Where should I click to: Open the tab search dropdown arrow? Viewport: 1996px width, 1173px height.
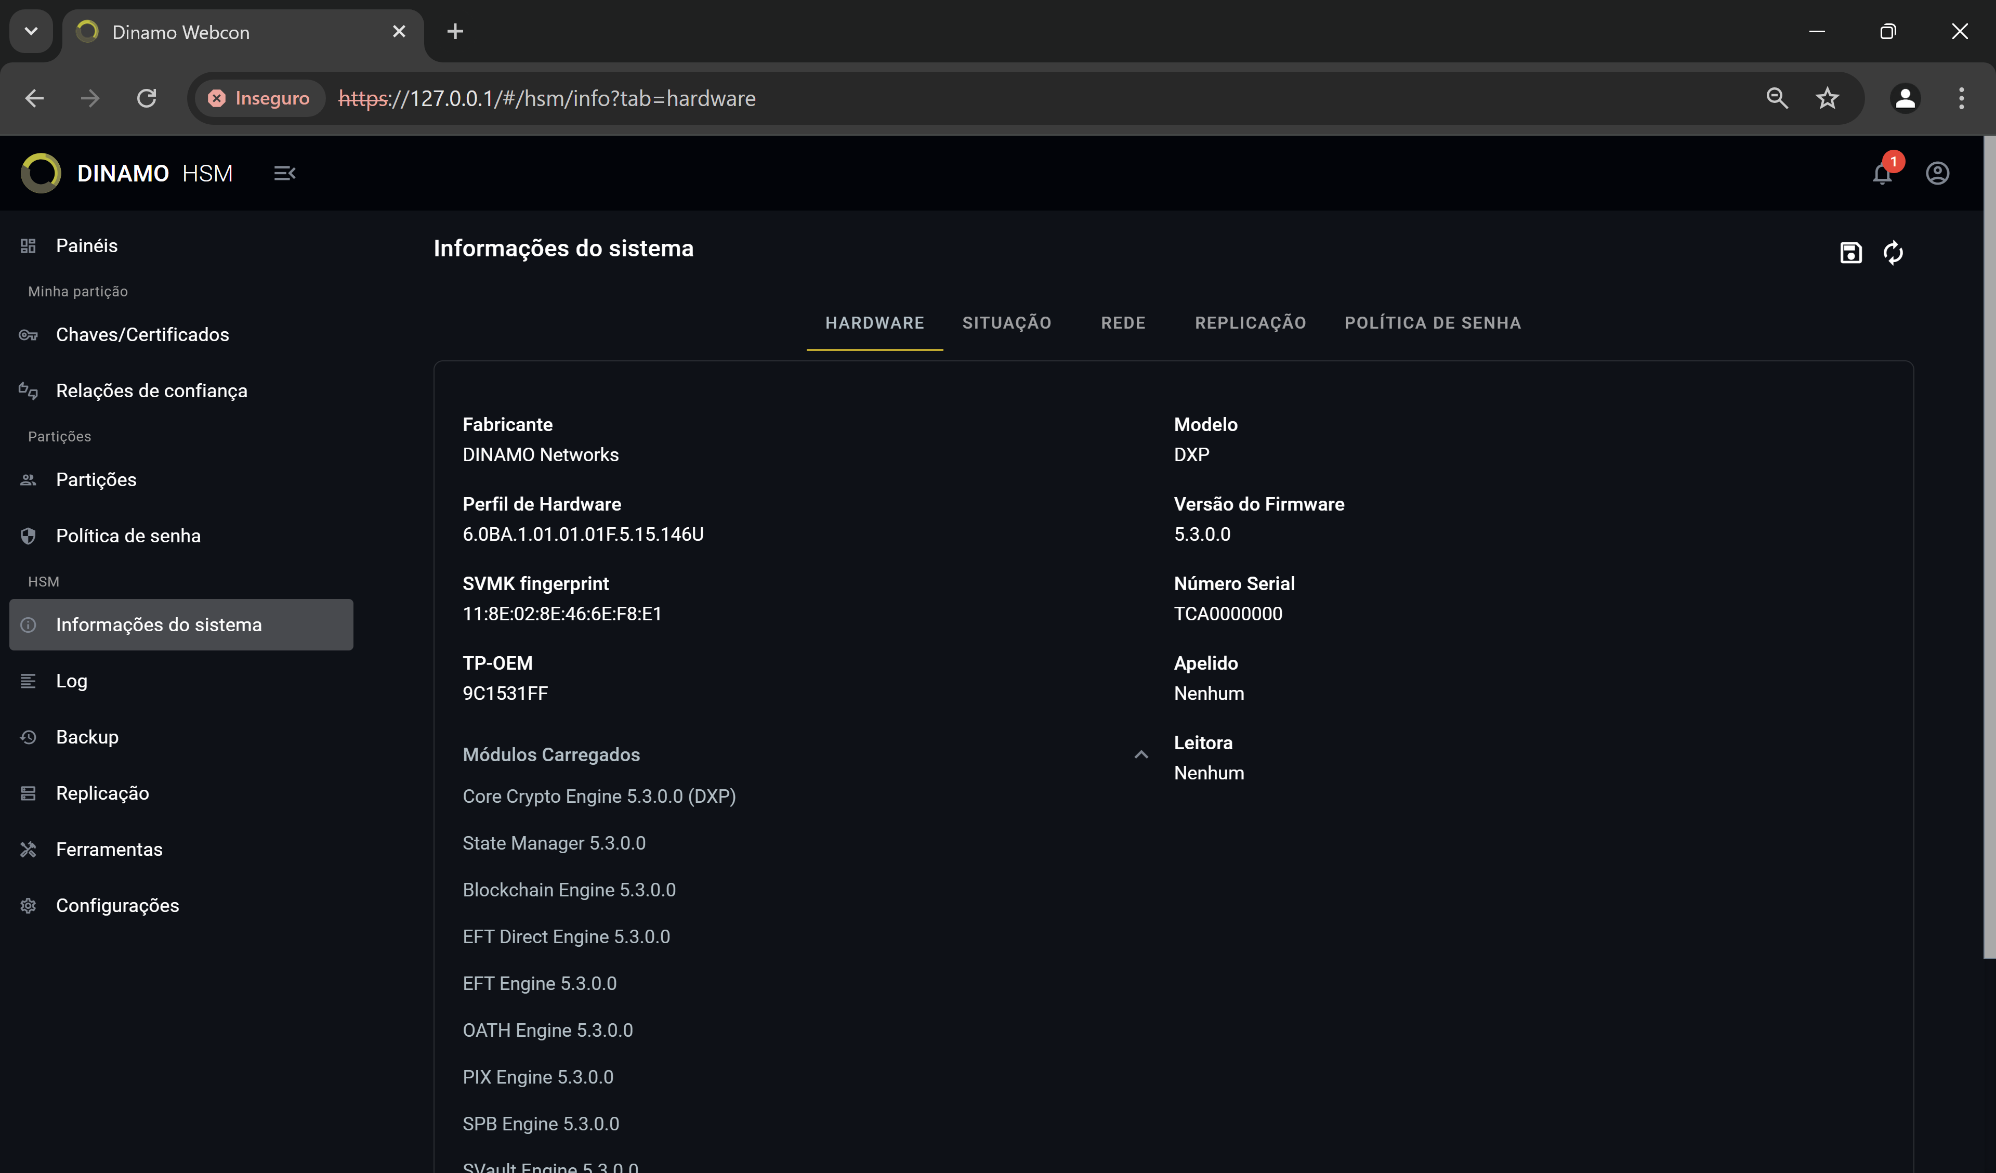(31, 32)
